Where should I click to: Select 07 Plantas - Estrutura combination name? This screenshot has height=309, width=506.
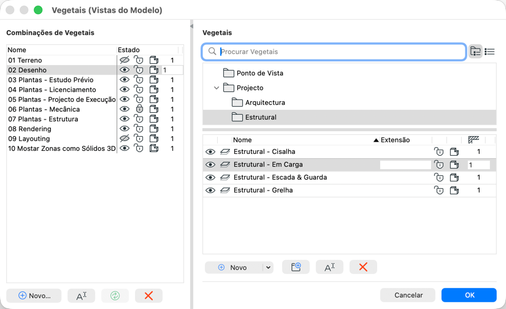pyautogui.click(x=44, y=119)
